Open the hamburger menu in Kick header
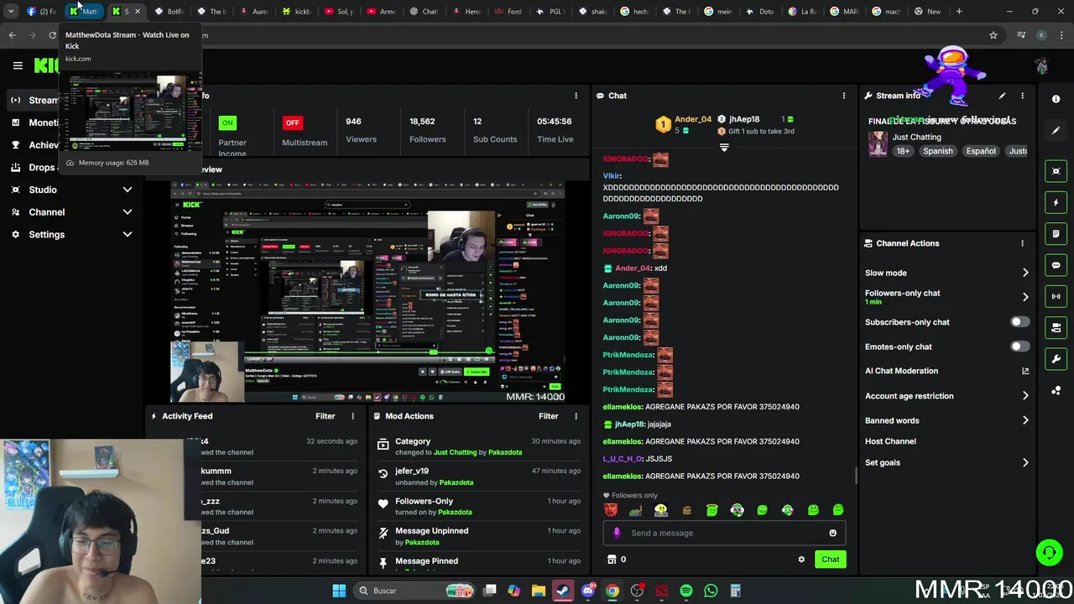 [x=18, y=65]
